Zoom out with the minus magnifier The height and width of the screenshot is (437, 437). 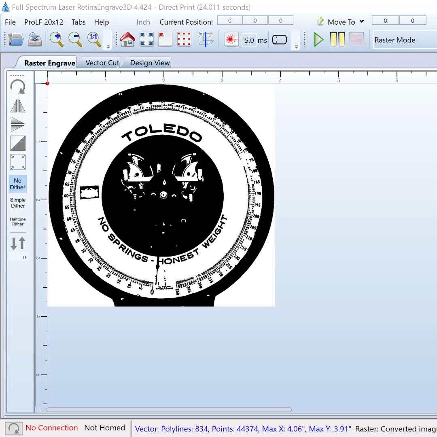(x=75, y=39)
